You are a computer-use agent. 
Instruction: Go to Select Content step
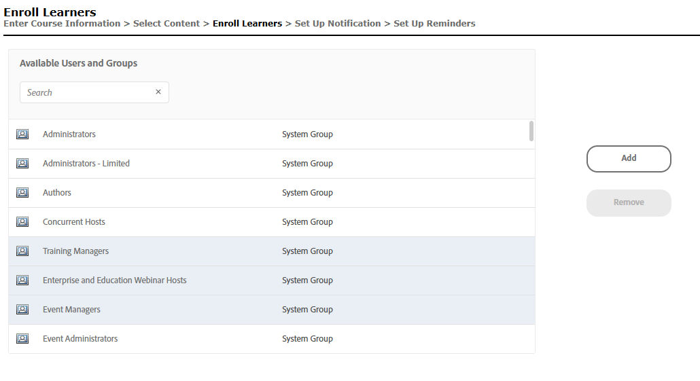[167, 24]
